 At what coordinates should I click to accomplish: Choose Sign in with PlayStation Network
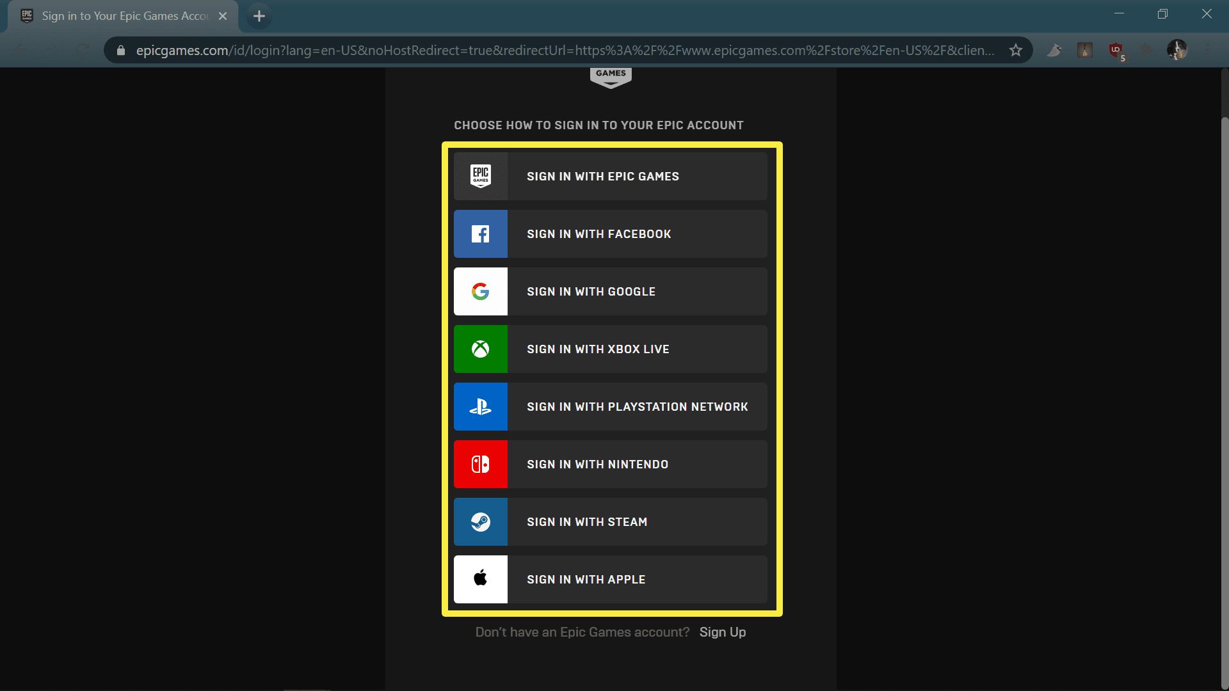[x=610, y=406]
